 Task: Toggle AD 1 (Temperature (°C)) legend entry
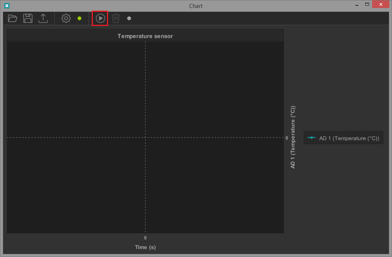coord(343,138)
